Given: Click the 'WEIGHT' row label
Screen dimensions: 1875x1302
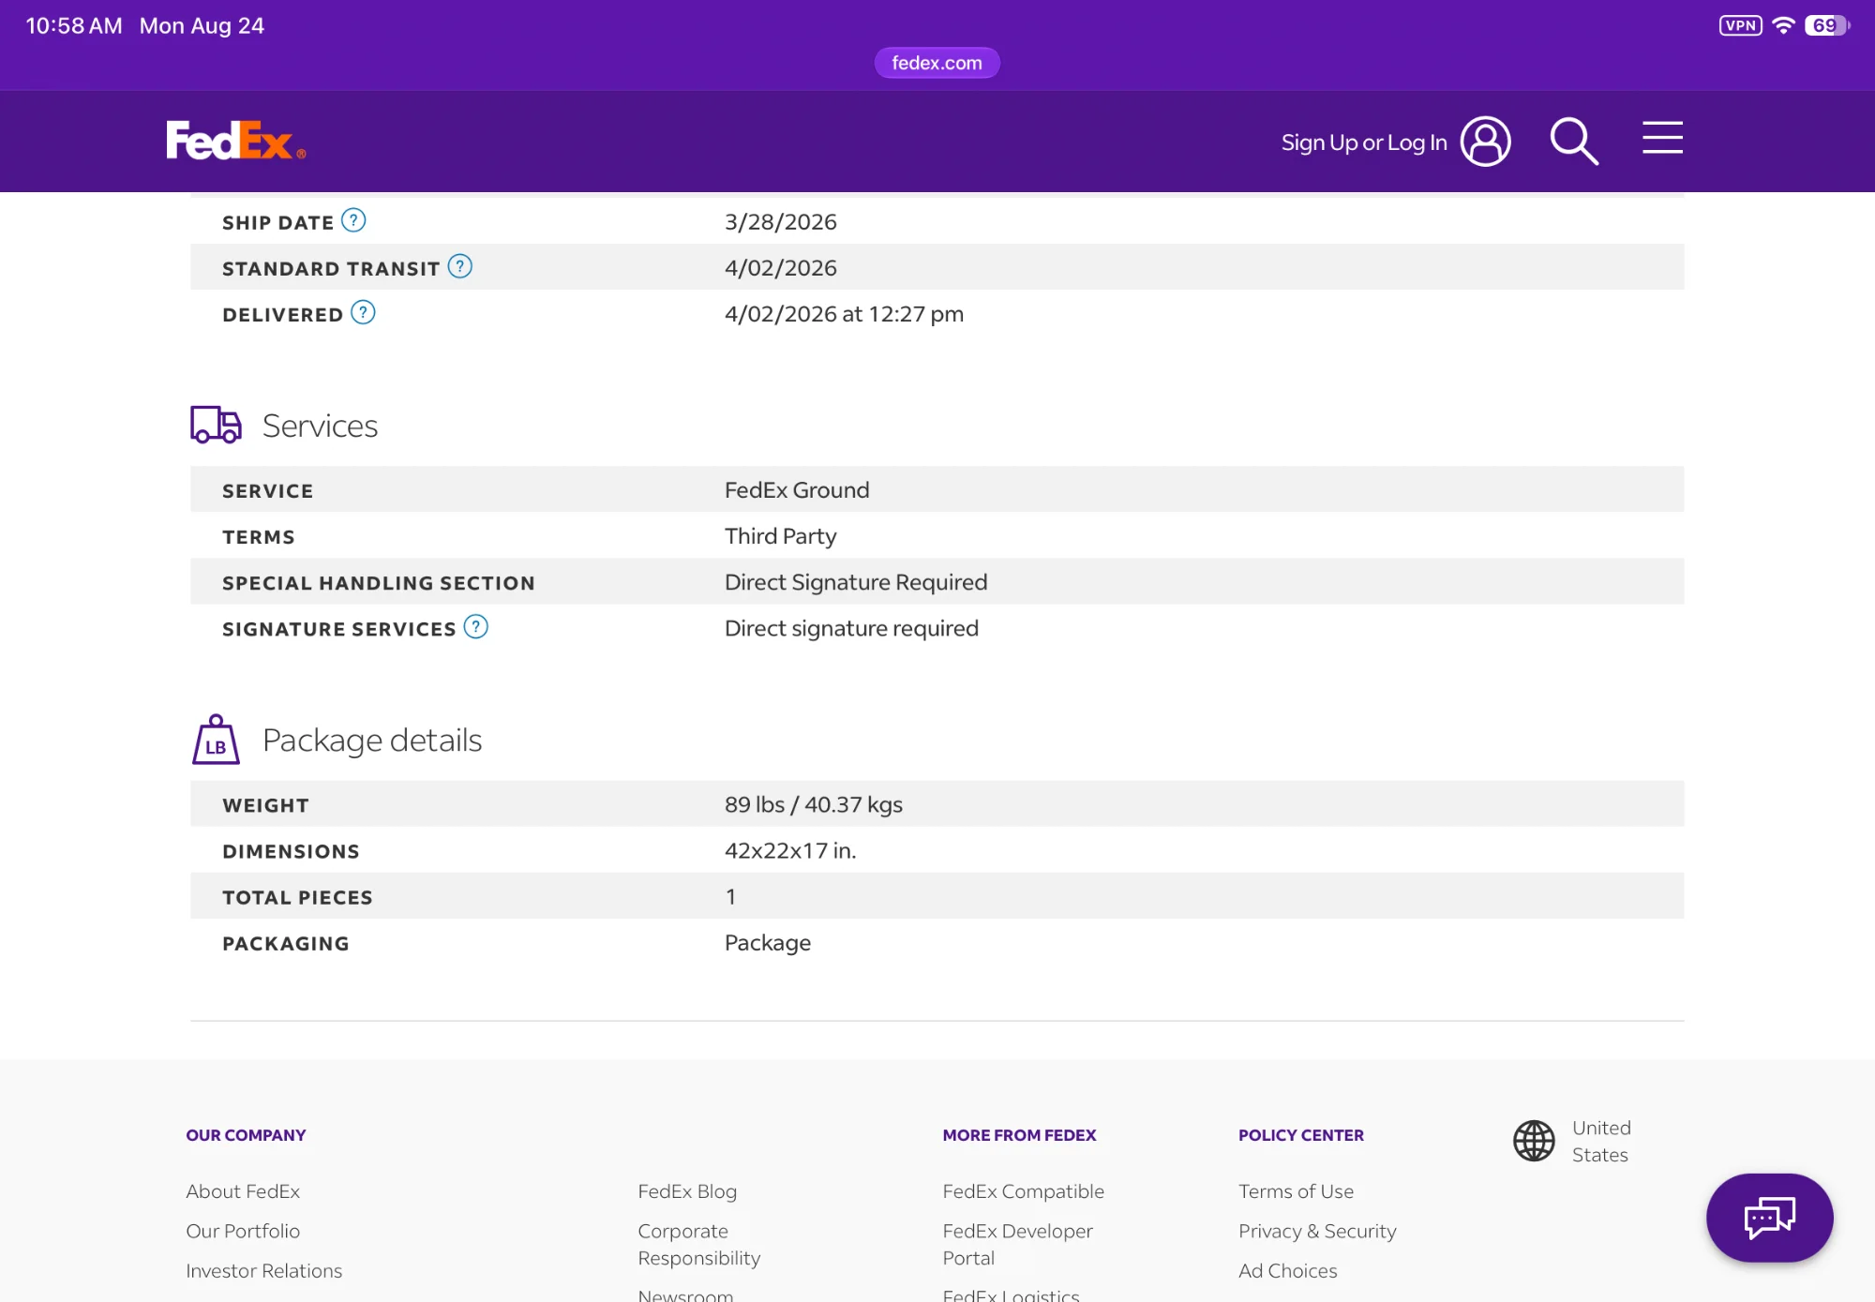Looking at the screenshot, I should (x=265, y=806).
